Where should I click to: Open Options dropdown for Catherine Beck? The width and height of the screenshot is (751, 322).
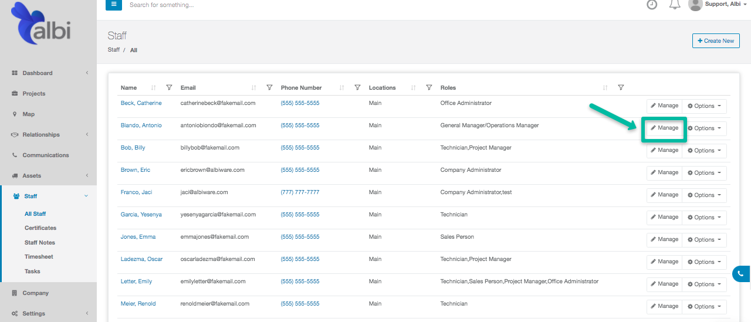pyautogui.click(x=704, y=106)
